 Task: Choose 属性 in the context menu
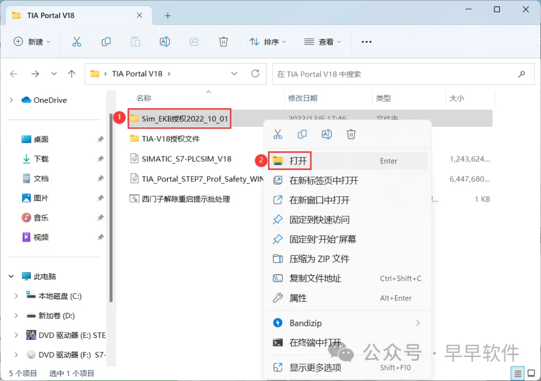348,298
